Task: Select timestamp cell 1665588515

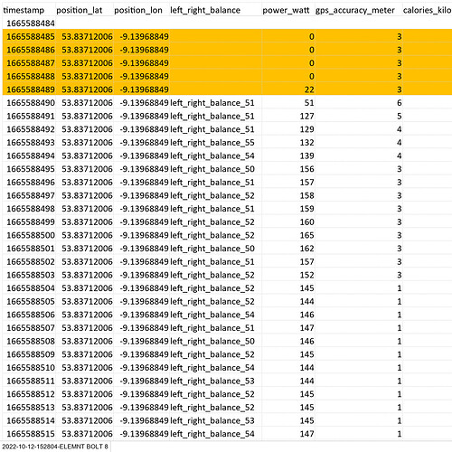Action: pos(31,434)
